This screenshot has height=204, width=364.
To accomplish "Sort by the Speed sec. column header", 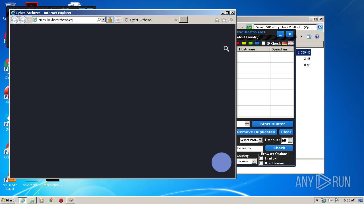I will coord(282,49).
